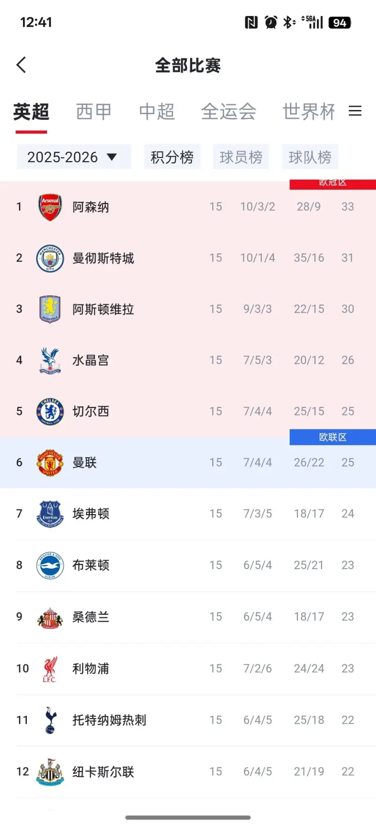
Task: Tap the Liverpool LFC crest
Action: tap(50, 669)
